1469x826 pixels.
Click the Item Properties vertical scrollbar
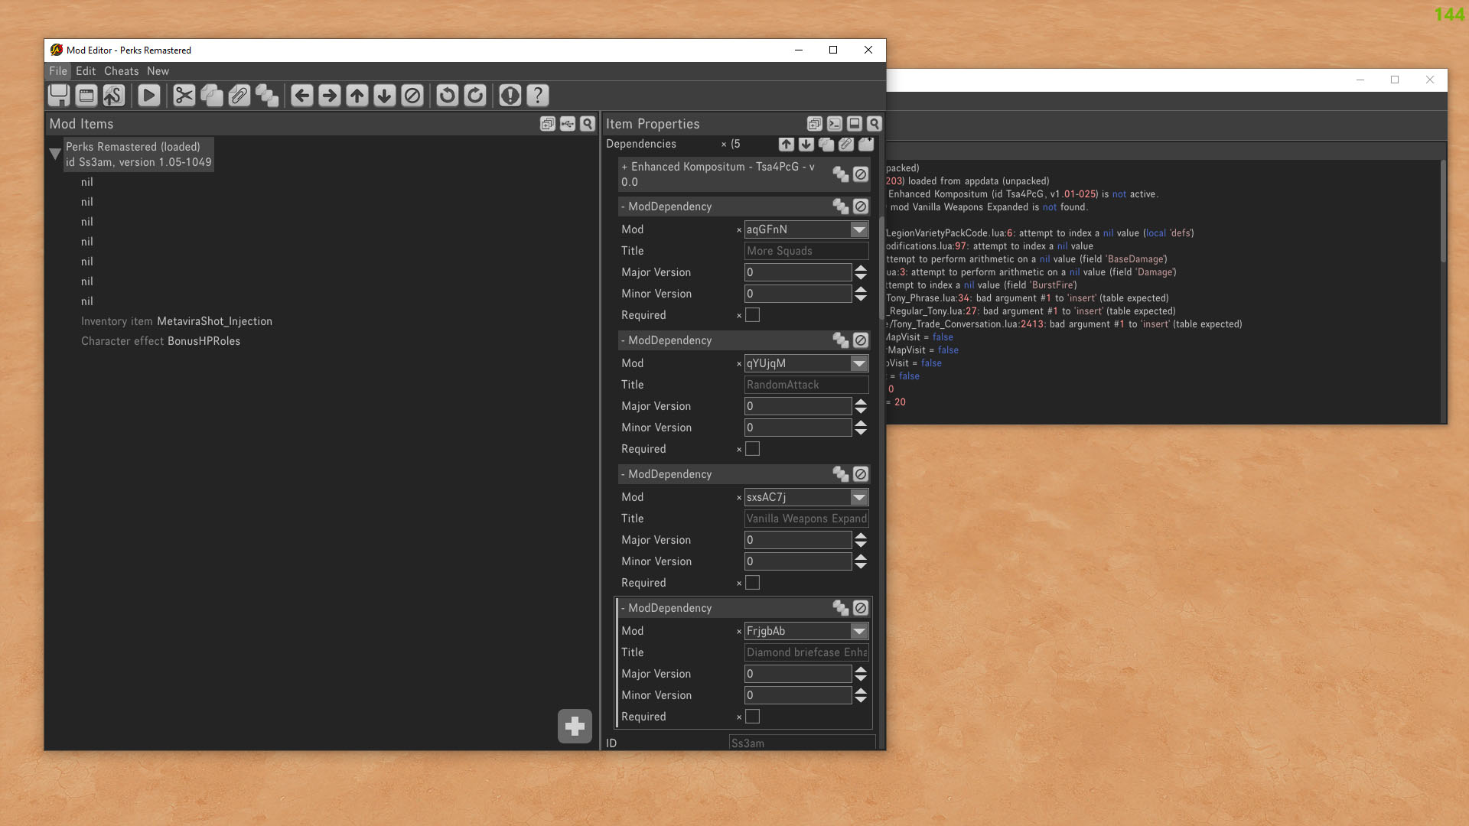coord(881,268)
